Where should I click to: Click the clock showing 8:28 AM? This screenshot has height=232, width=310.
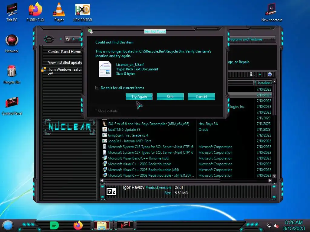coord(294,222)
